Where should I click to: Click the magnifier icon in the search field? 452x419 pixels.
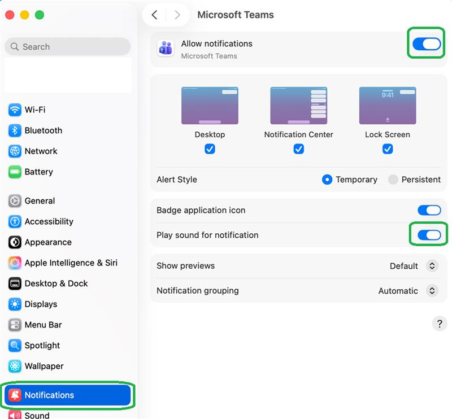click(x=15, y=47)
